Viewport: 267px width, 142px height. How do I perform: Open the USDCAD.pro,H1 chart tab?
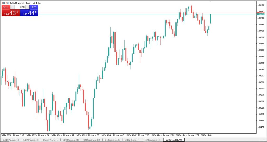tap(91, 140)
